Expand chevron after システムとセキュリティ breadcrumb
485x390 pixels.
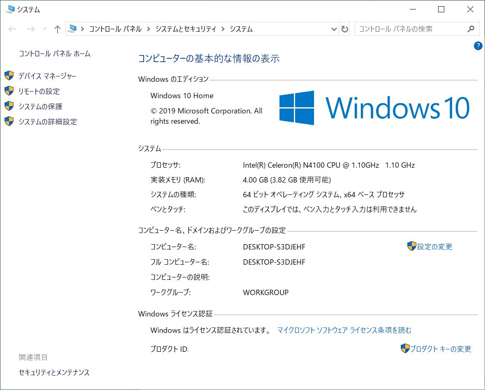[223, 29]
